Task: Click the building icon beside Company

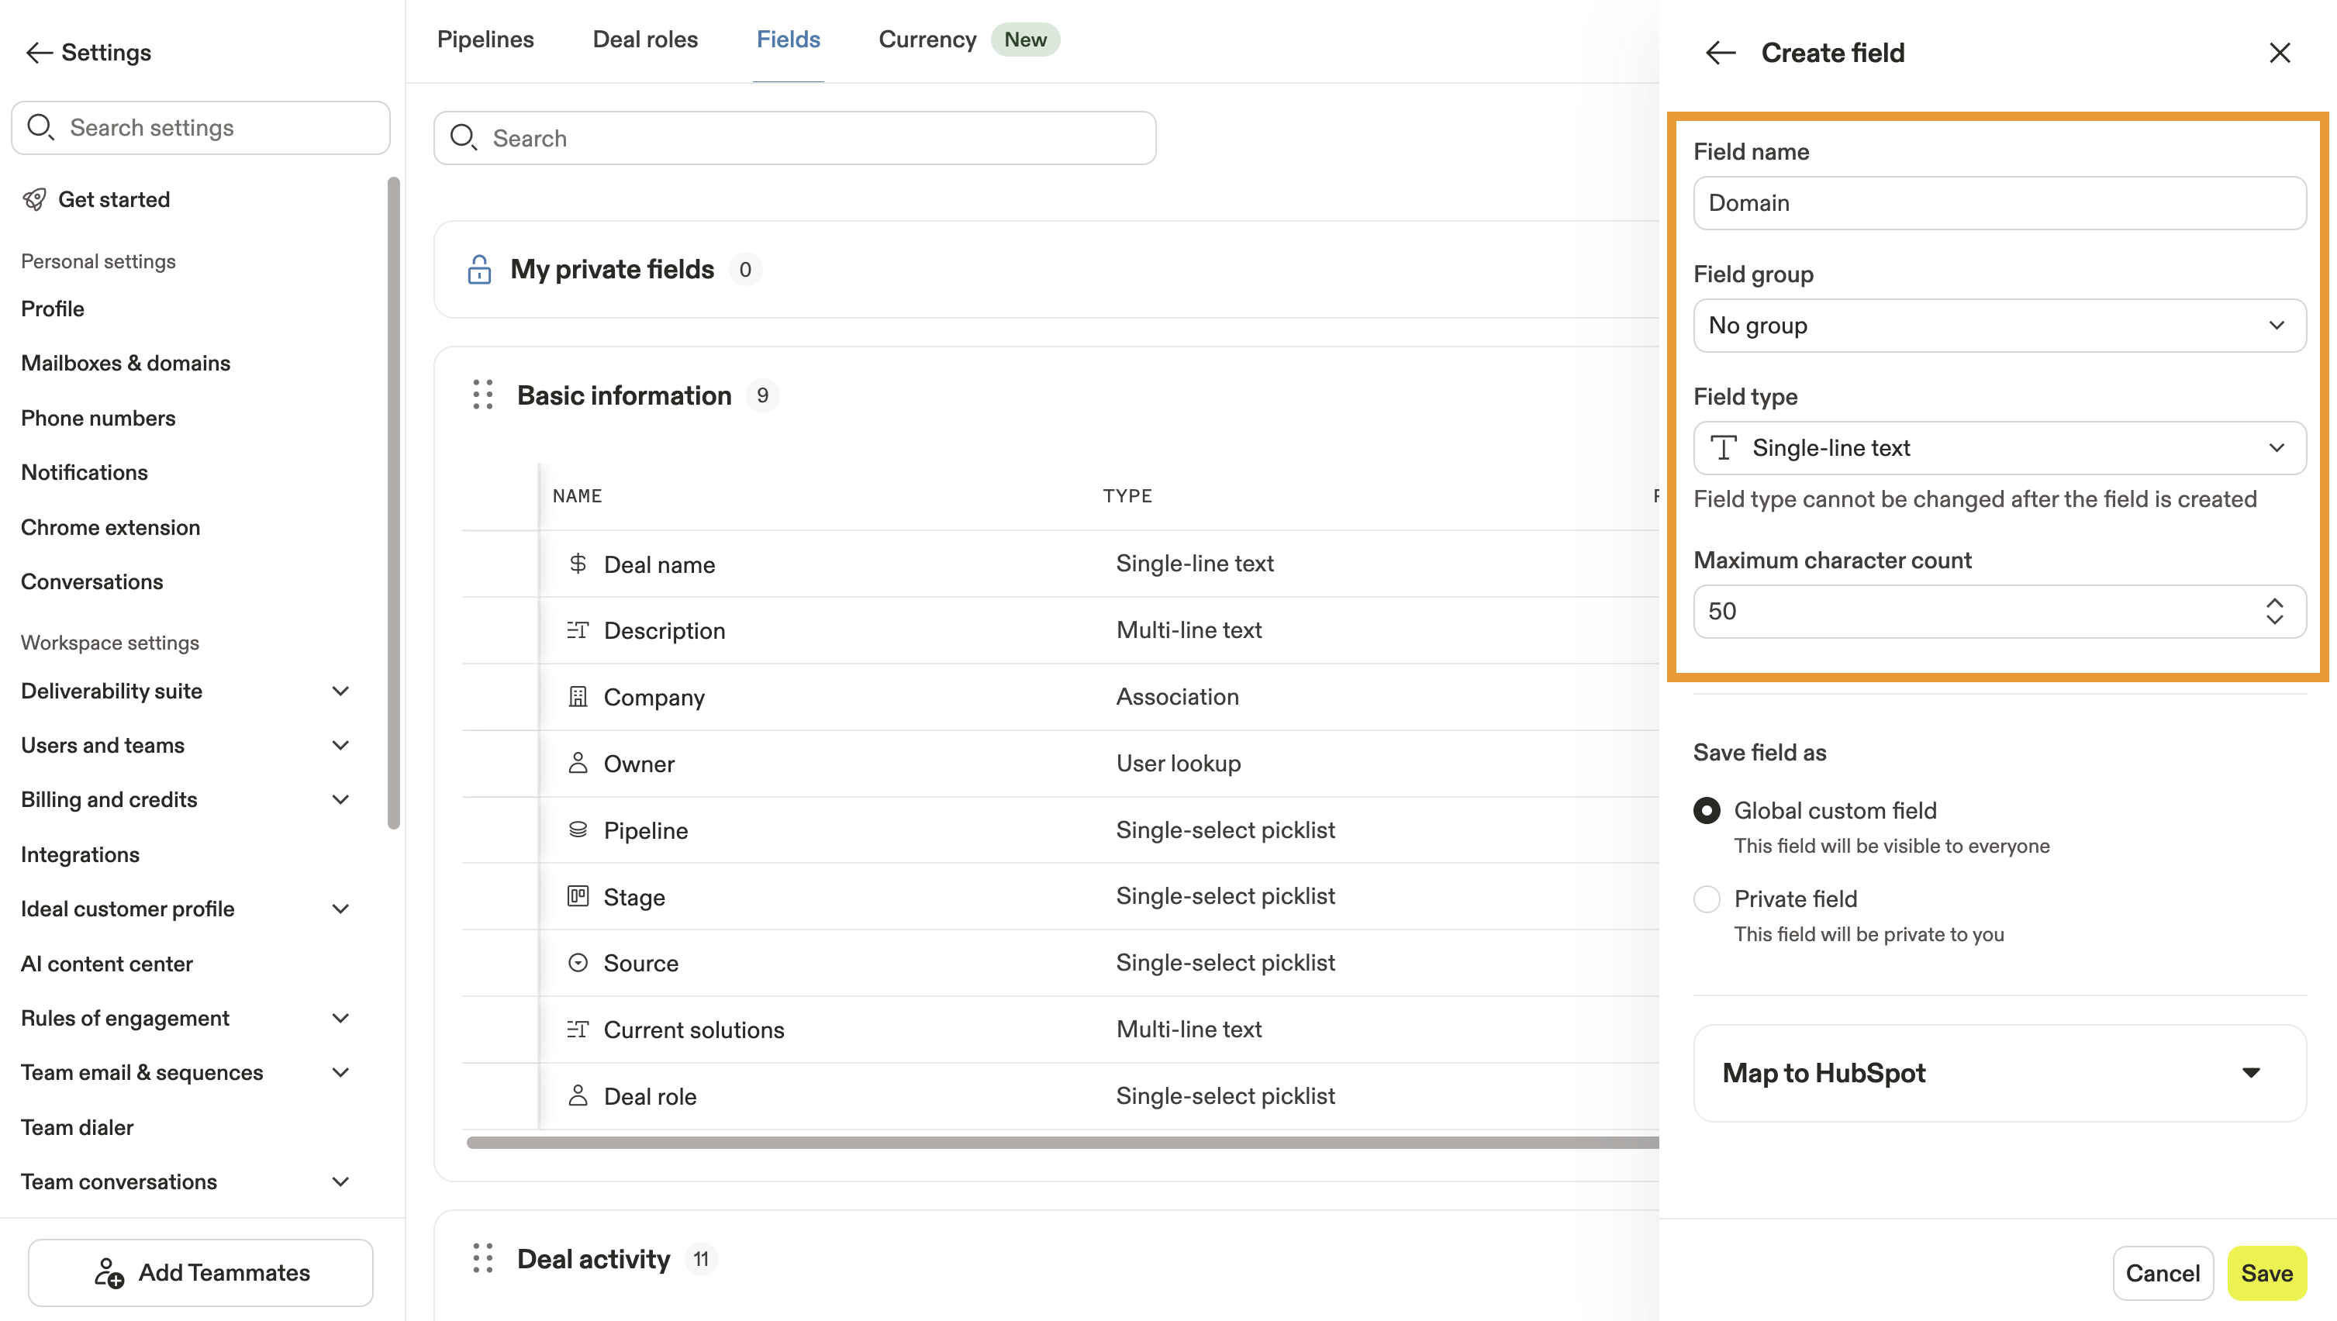Action: tap(578, 697)
